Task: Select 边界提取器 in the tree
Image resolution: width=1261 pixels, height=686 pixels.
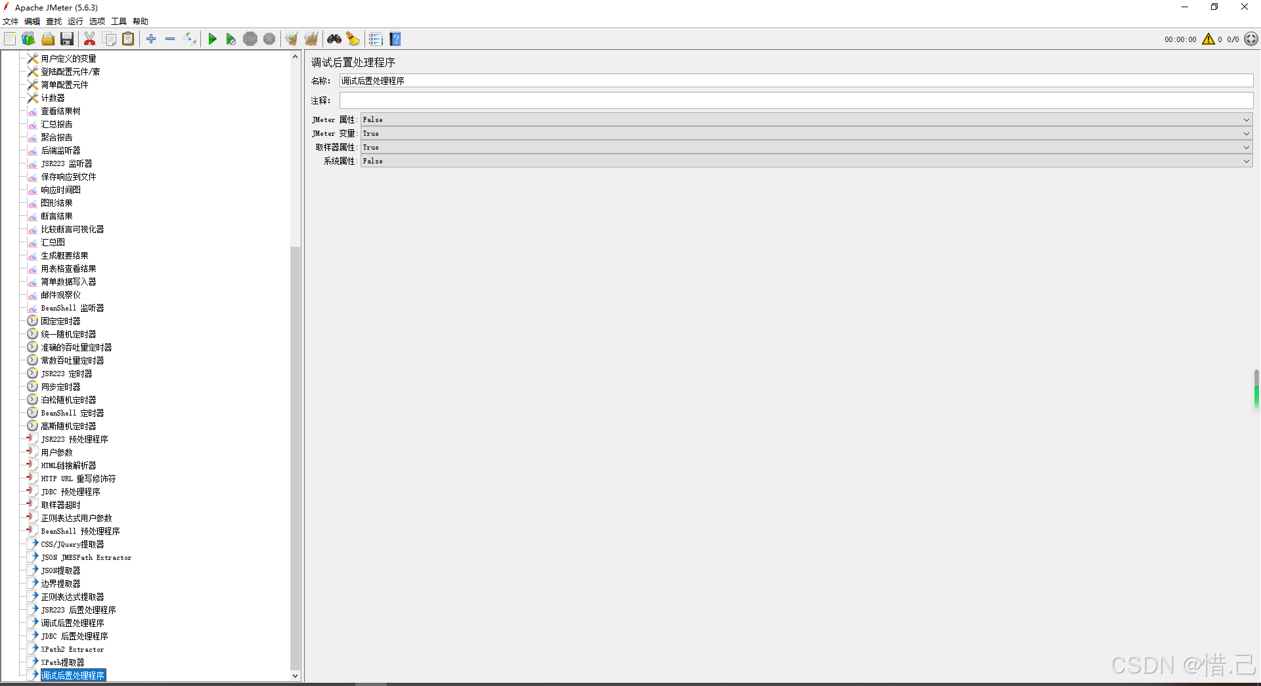Action: pos(60,584)
